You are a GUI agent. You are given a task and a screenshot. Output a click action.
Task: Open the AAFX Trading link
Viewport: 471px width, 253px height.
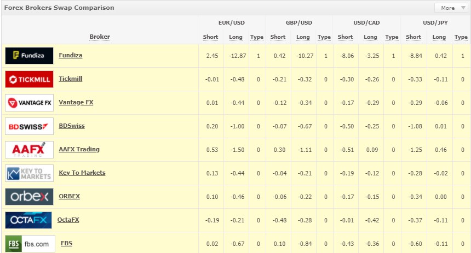[x=79, y=149]
